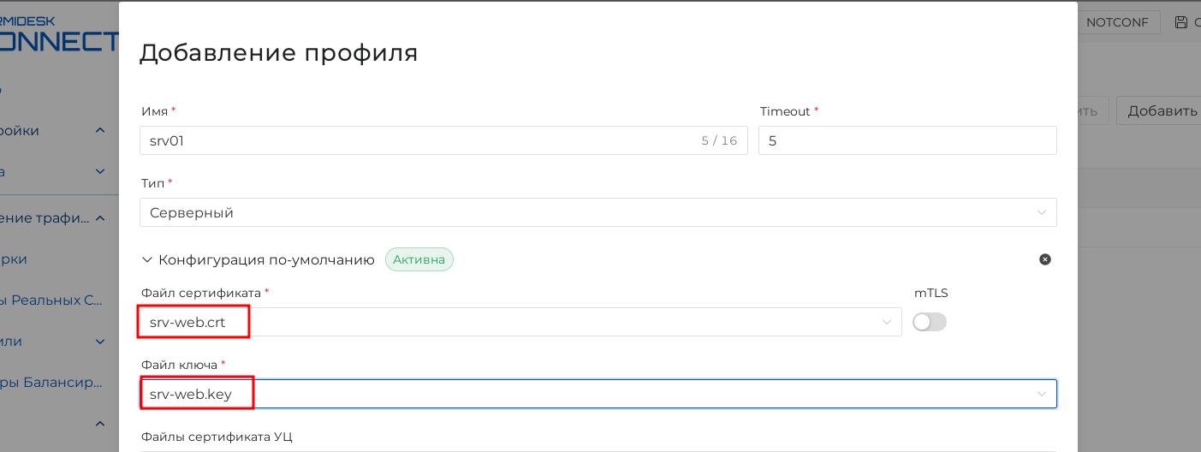Remove the default configuration with the X icon

[x=1044, y=259]
